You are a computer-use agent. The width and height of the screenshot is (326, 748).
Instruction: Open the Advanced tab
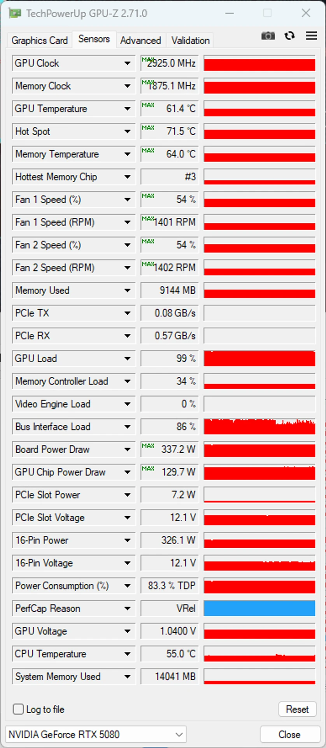(140, 41)
